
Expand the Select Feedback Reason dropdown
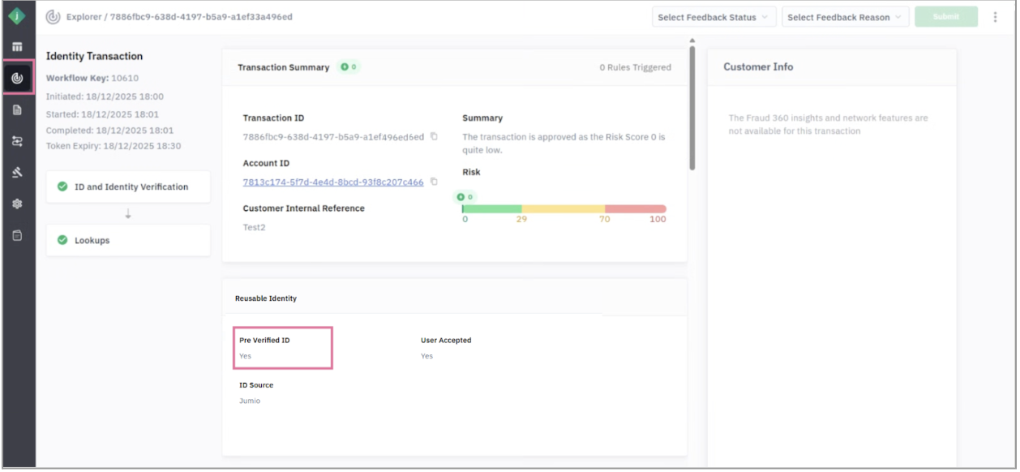coord(845,17)
